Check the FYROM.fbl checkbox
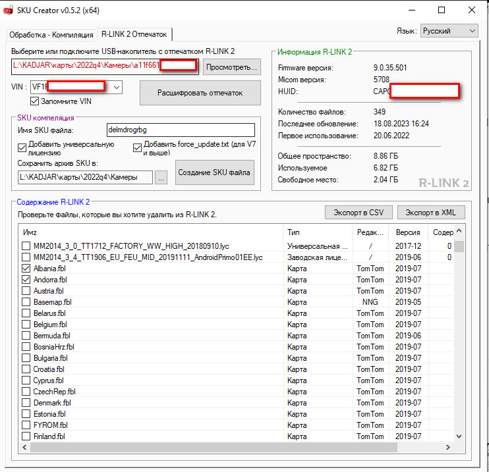This screenshot has height=472, width=489. tap(26, 425)
